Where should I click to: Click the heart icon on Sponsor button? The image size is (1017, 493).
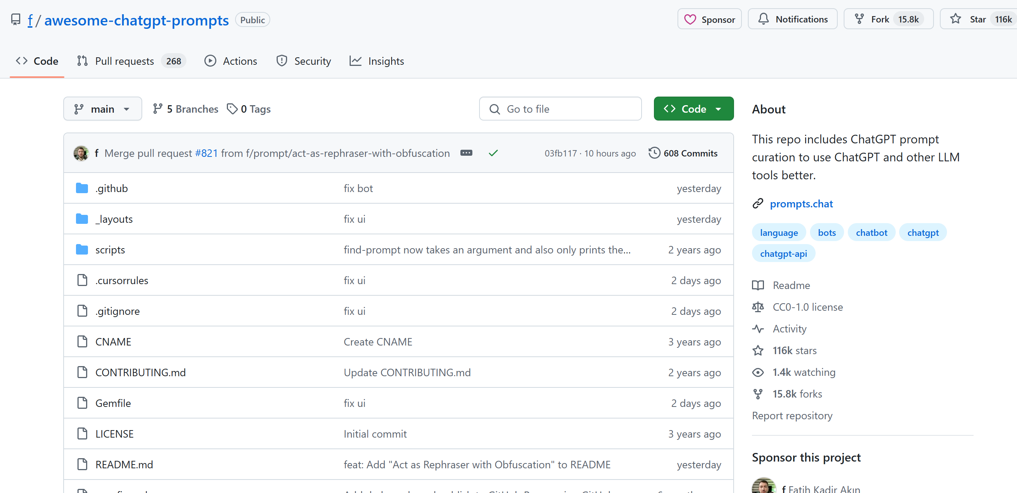point(690,19)
